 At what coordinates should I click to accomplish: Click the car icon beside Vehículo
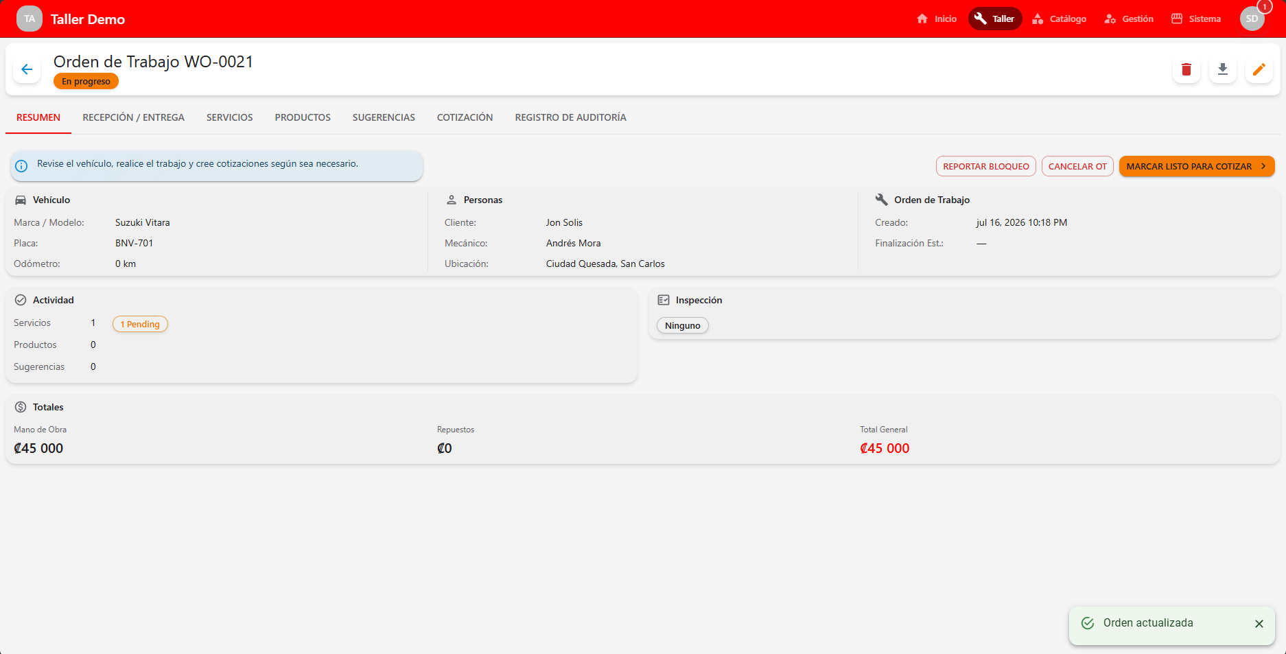21,200
